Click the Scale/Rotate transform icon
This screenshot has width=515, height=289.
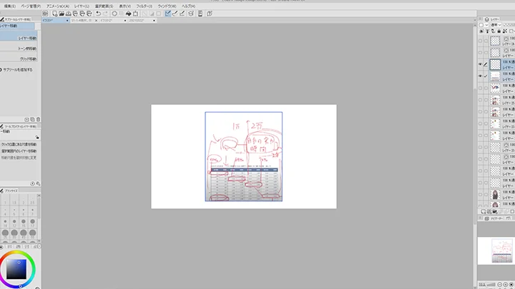coord(135,14)
